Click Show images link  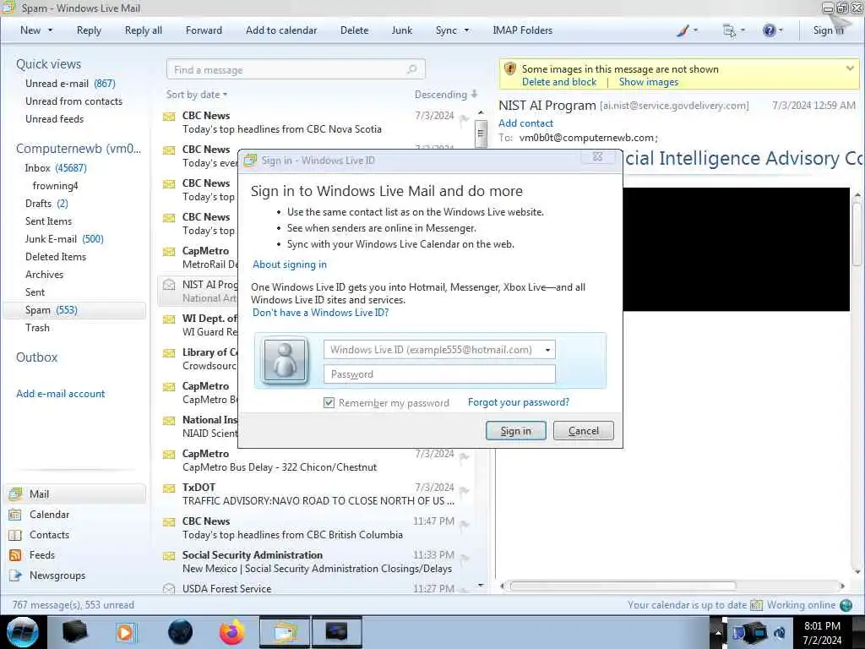click(649, 82)
